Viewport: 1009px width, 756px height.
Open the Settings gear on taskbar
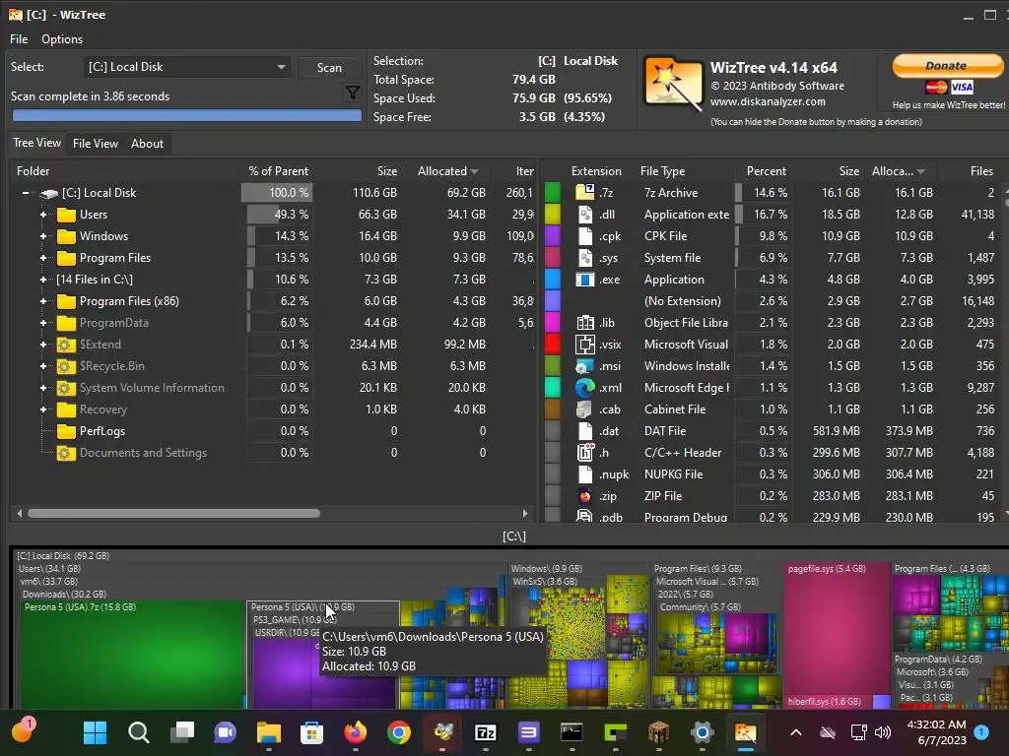[702, 731]
